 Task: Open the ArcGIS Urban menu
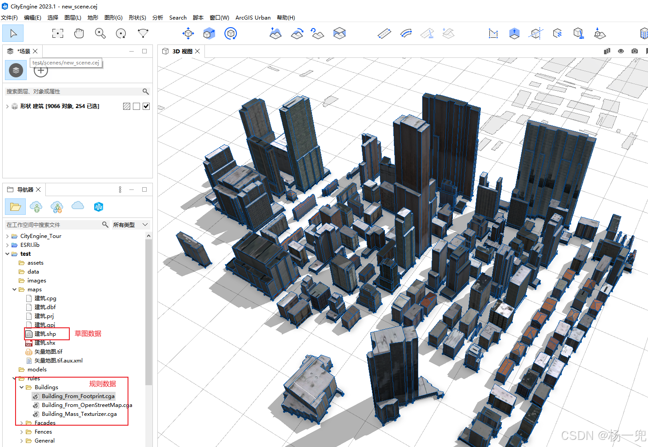tap(252, 18)
